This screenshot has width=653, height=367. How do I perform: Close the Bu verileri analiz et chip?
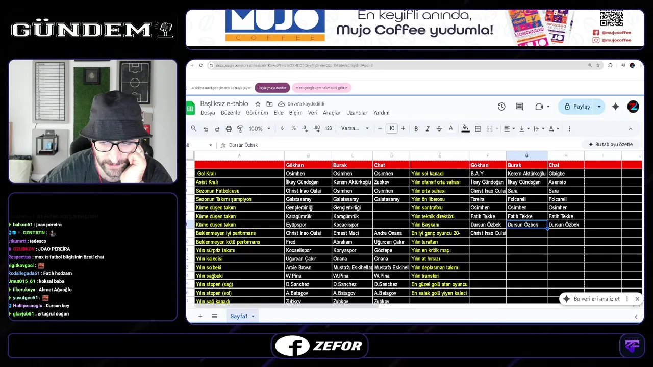[x=637, y=299]
